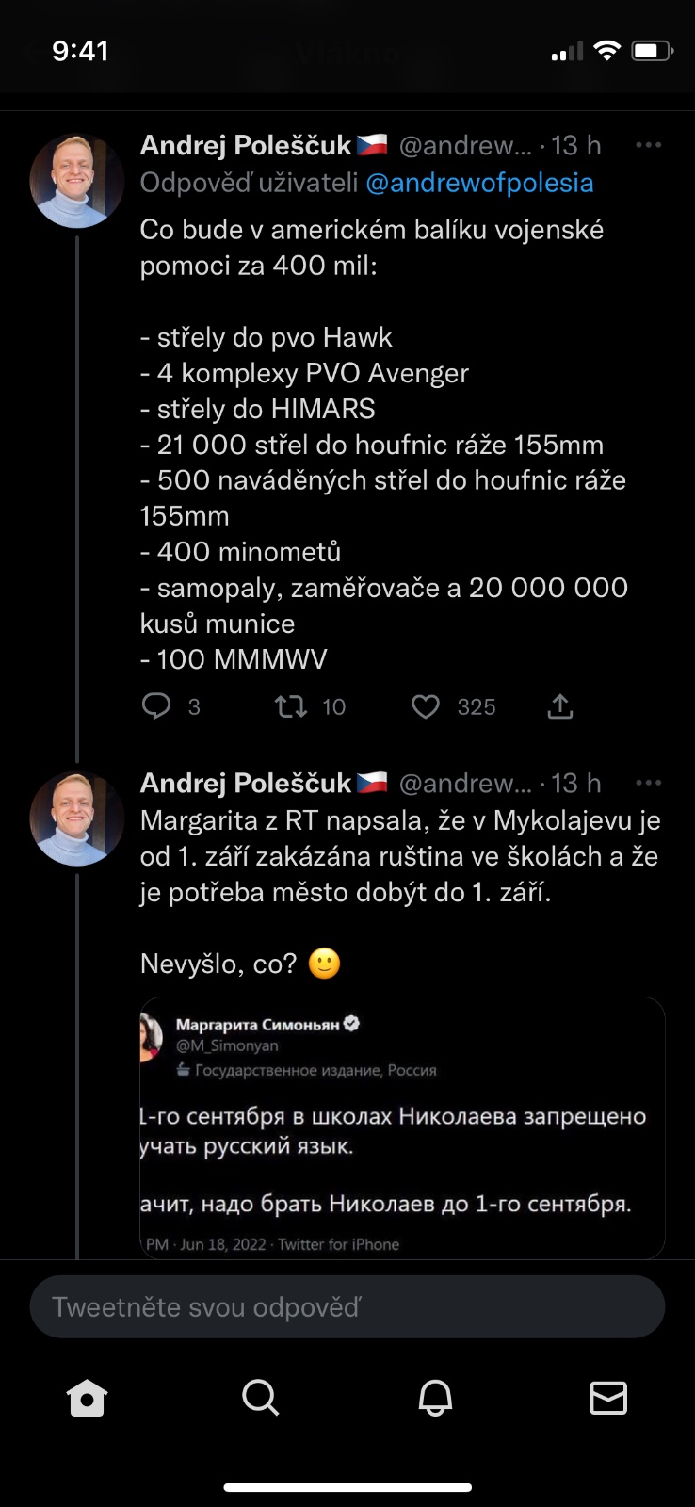The width and height of the screenshot is (695, 1507).
Task: Tap 'Tweetněte svou odpověď' reply field
Action: pyautogui.click(x=347, y=1307)
